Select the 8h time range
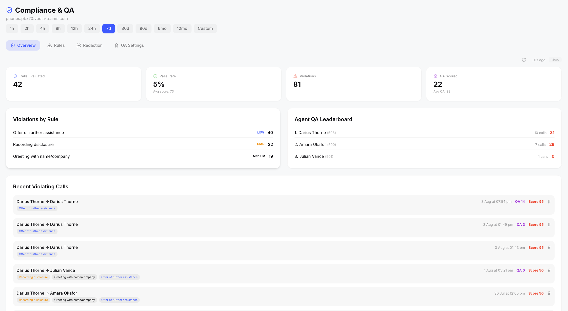 [x=58, y=29]
